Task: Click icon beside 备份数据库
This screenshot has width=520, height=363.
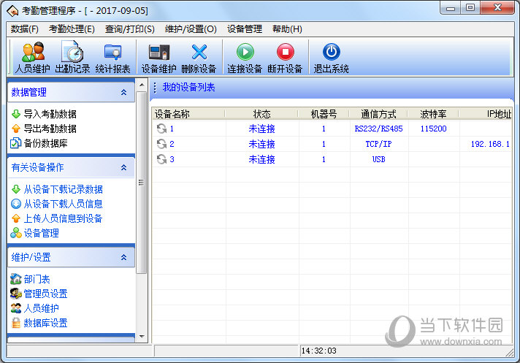Action: (16, 143)
